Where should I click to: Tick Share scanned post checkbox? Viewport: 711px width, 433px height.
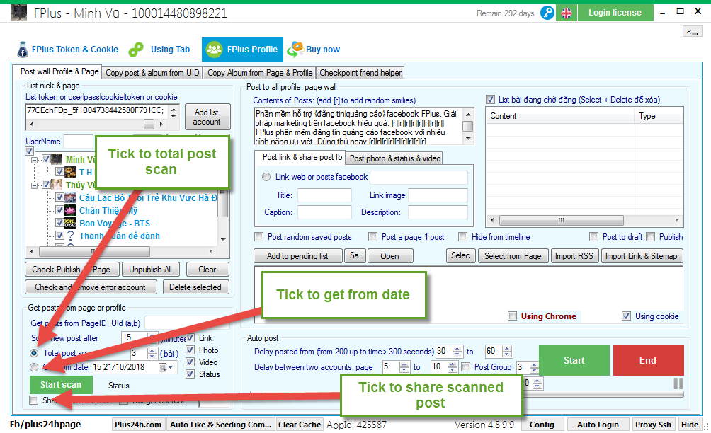click(33, 400)
